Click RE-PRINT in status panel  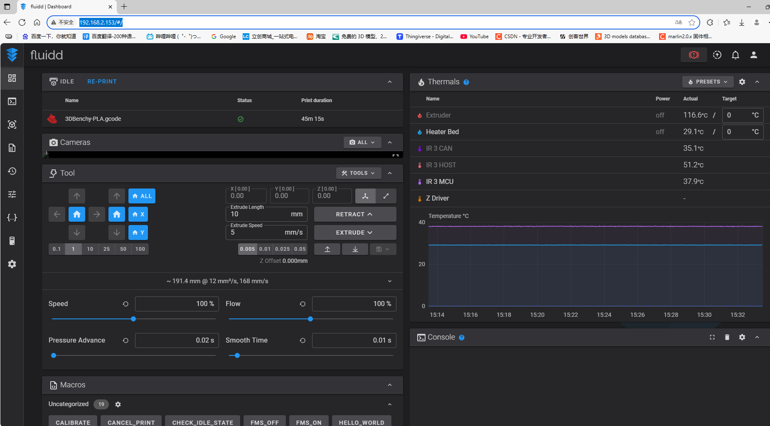point(102,81)
